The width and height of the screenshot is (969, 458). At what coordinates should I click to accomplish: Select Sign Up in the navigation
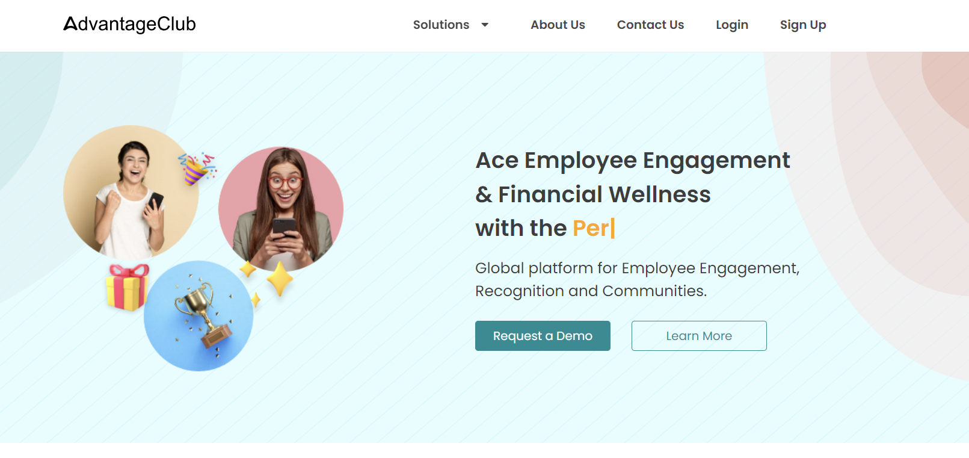click(x=802, y=25)
